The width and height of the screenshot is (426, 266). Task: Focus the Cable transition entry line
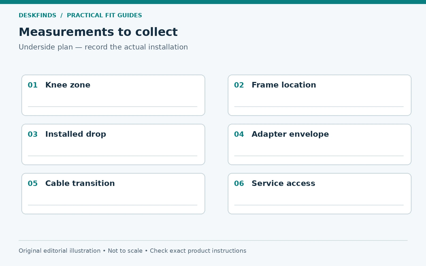(x=113, y=205)
